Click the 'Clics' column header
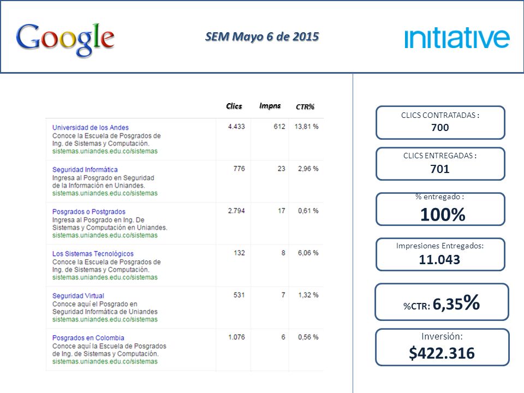524x393 pixels. click(x=234, y=106)
